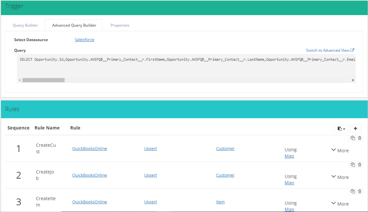Open the Properties tab

pyautogui.click(x=120, y=25)
